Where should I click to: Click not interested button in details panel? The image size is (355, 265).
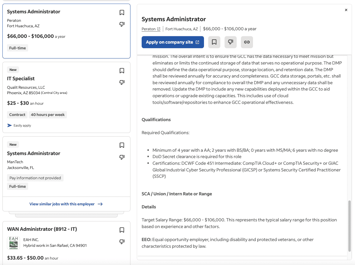coord(231,42)
